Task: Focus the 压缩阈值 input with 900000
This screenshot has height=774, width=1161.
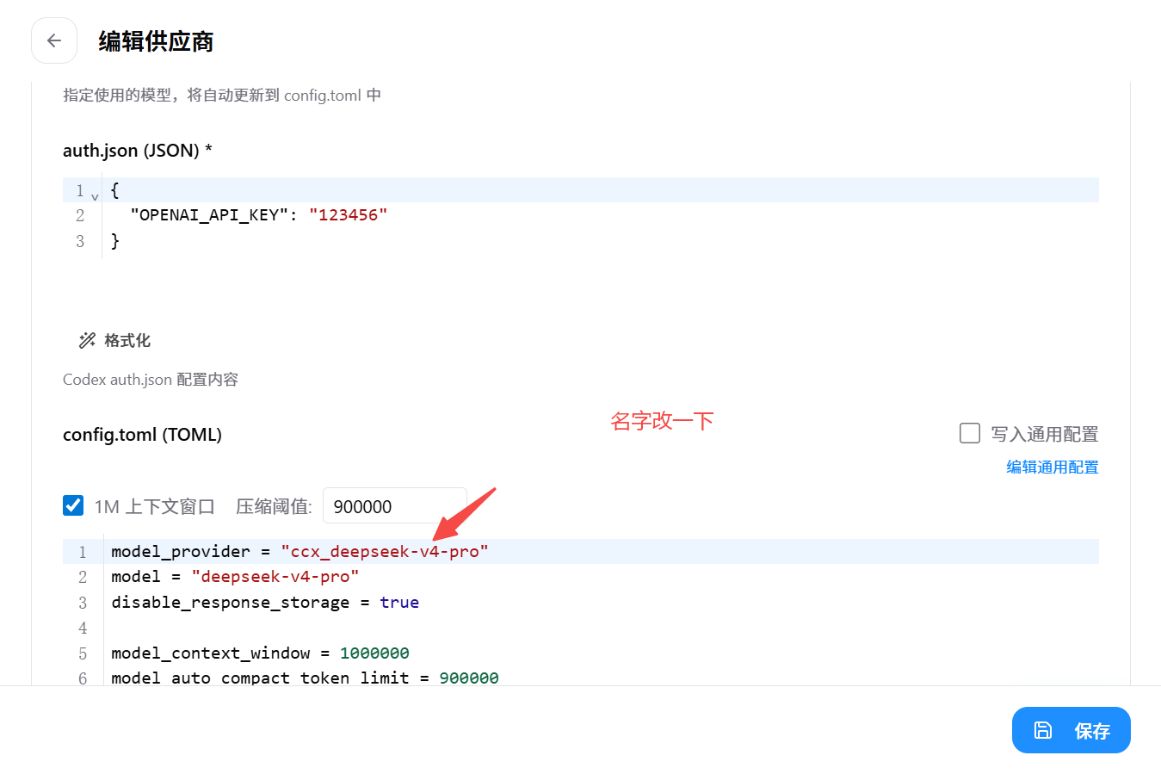Action: click(x=395, y=506)
